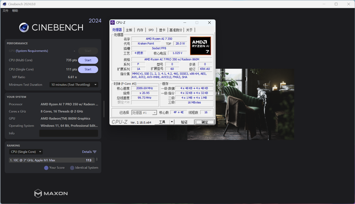Click the Identical System legend circle
The width and height of the screenshot is (355, 204).
72,168
